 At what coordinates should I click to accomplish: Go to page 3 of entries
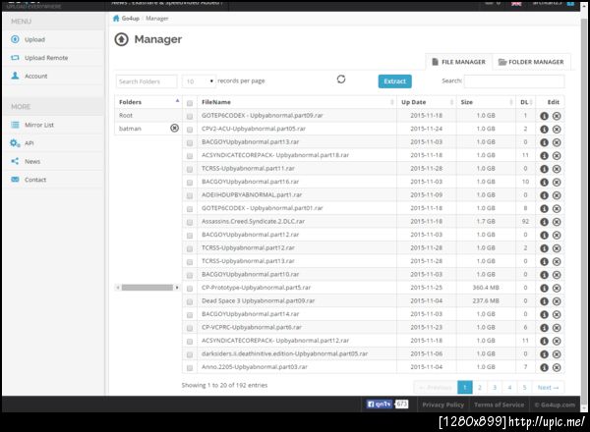495,387
